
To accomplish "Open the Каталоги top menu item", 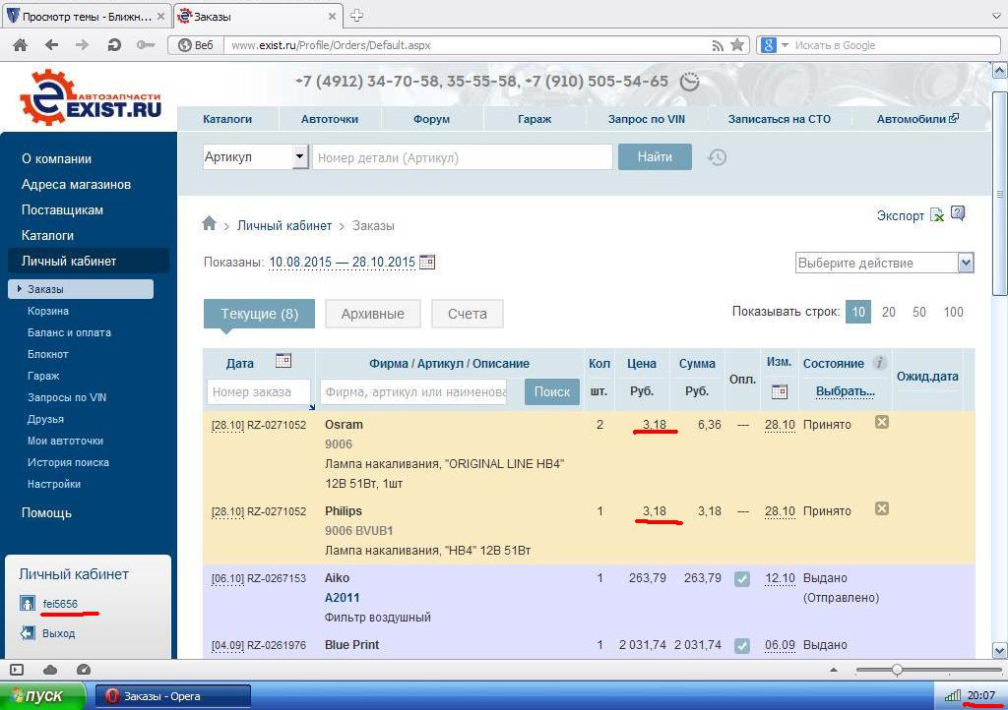I will pyautogui.click(x=227, y=119).
